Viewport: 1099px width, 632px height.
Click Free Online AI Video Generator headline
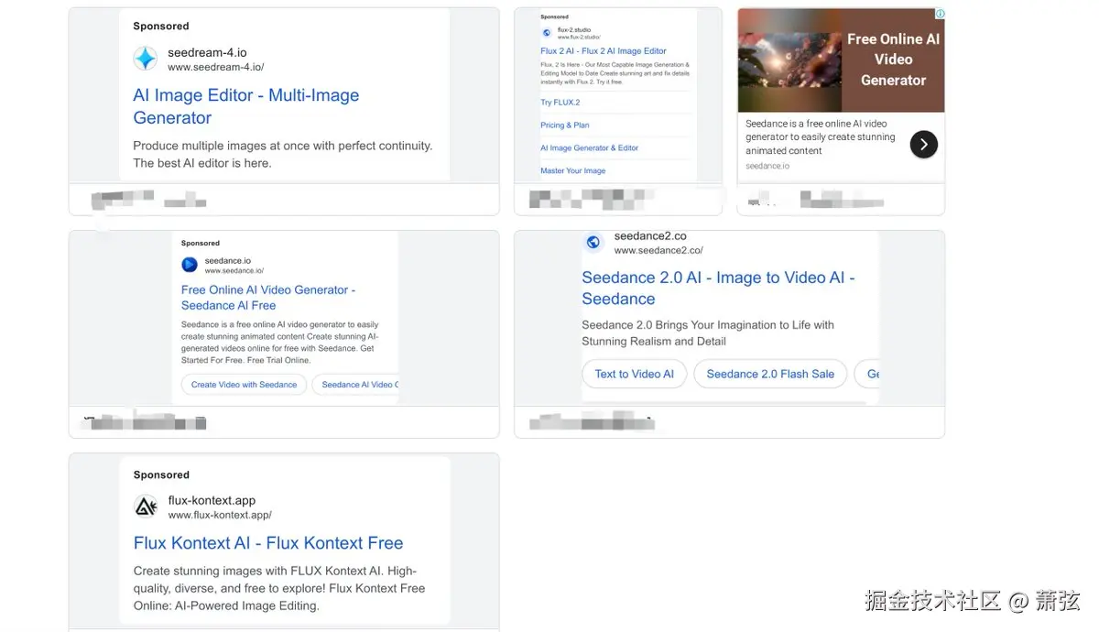[x=268, y=298]
